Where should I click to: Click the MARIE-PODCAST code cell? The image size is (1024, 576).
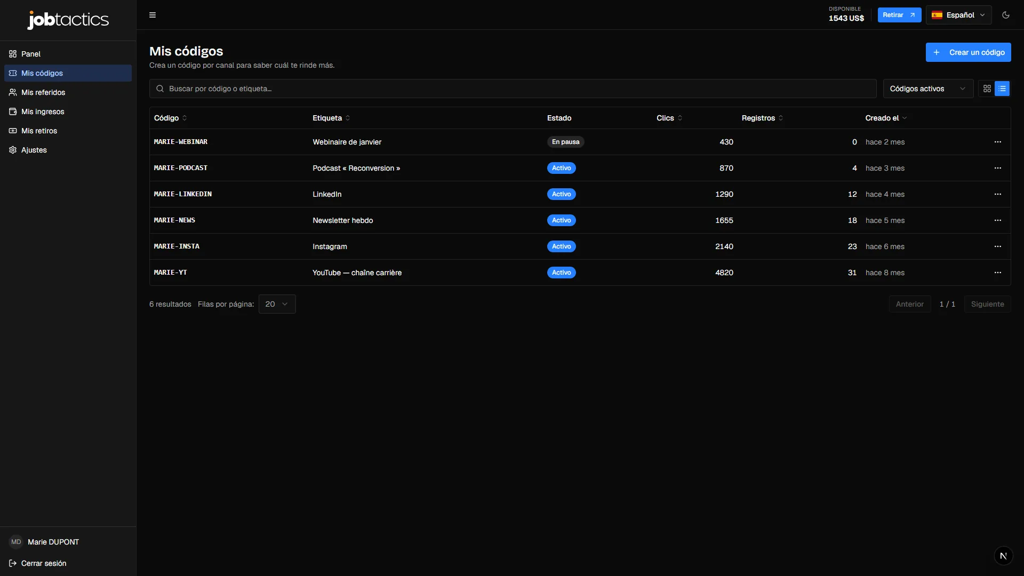(x=181, y=168)
